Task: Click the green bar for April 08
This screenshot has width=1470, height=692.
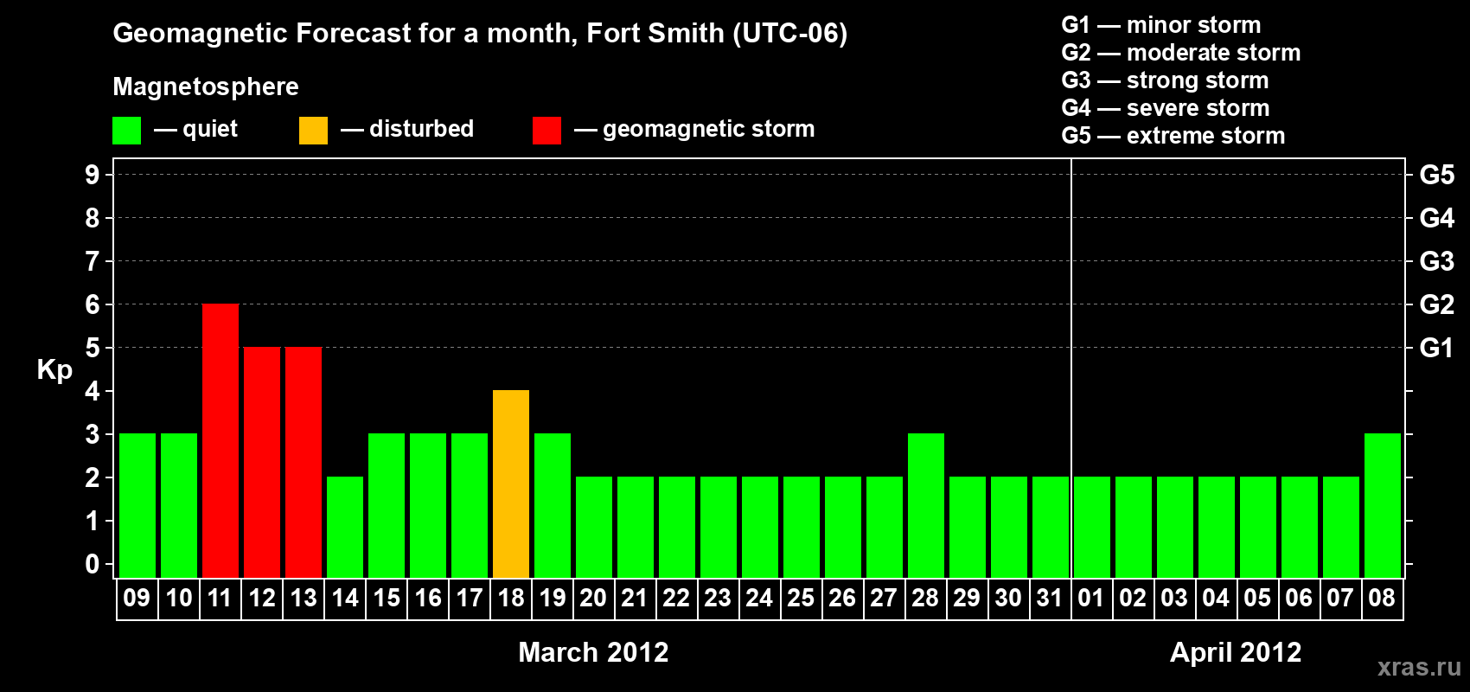Action: 1383,506
